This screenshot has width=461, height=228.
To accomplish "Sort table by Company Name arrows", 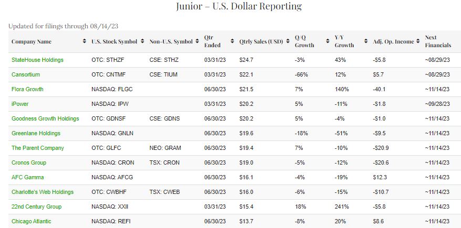I will point(85,41).
